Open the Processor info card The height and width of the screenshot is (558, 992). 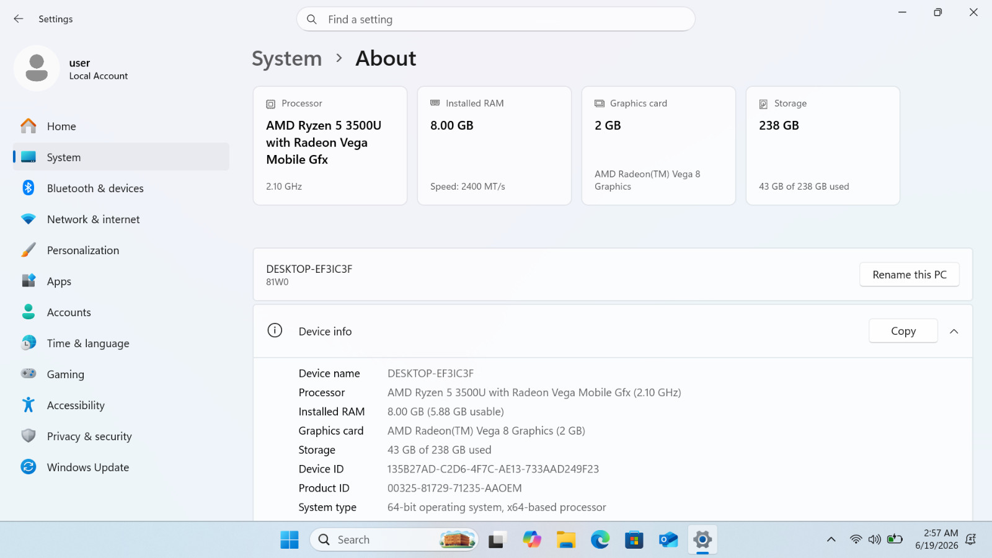point(330,146)
